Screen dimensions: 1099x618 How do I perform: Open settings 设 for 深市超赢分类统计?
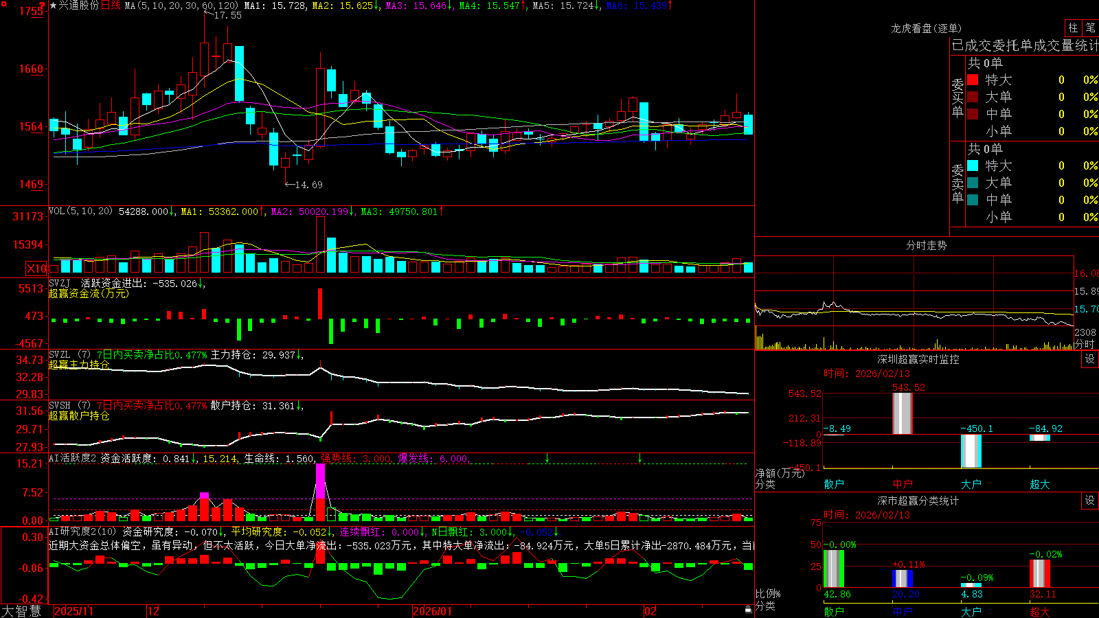(x=1090, y=501)
